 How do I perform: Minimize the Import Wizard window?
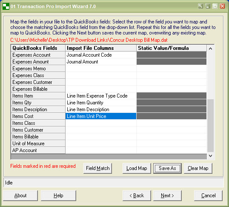(208, 6)
